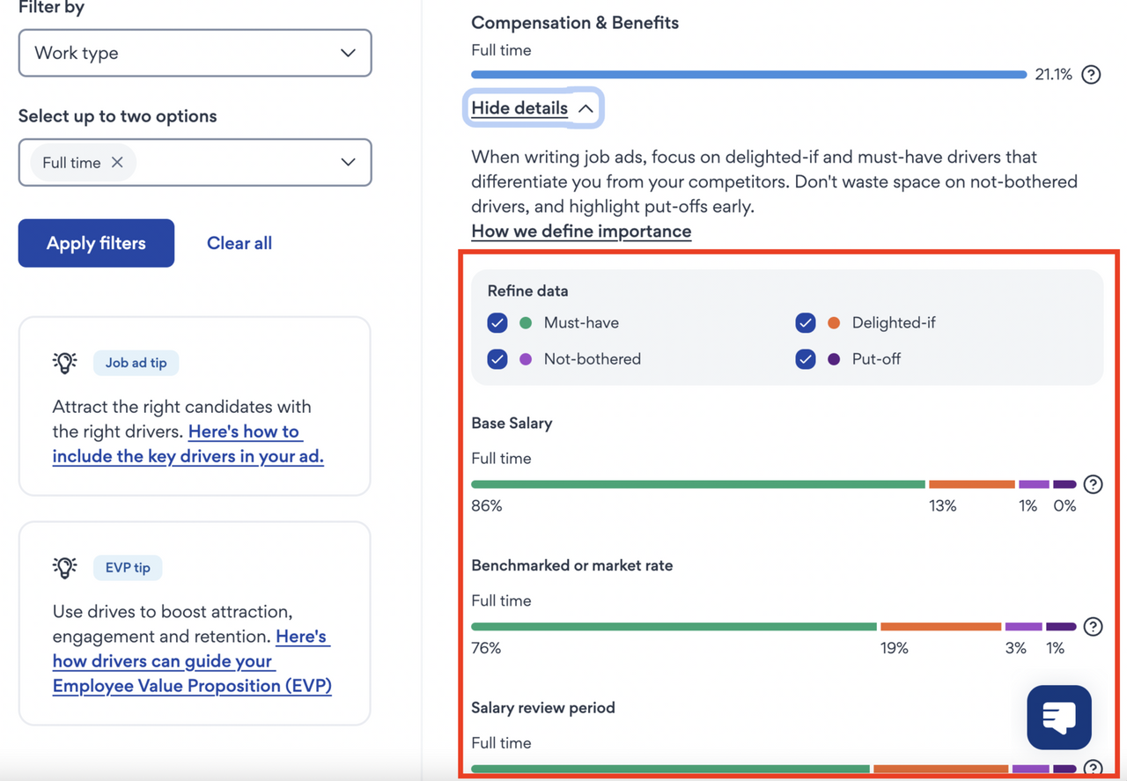The width and height of the screenshot is (1127, 781).
Task: Click the green Must-have segment of Base Salary bar
Action: click(x=697, y=484)
